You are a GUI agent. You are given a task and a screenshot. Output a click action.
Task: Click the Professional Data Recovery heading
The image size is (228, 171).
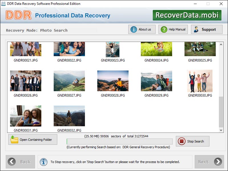[73, 15]
